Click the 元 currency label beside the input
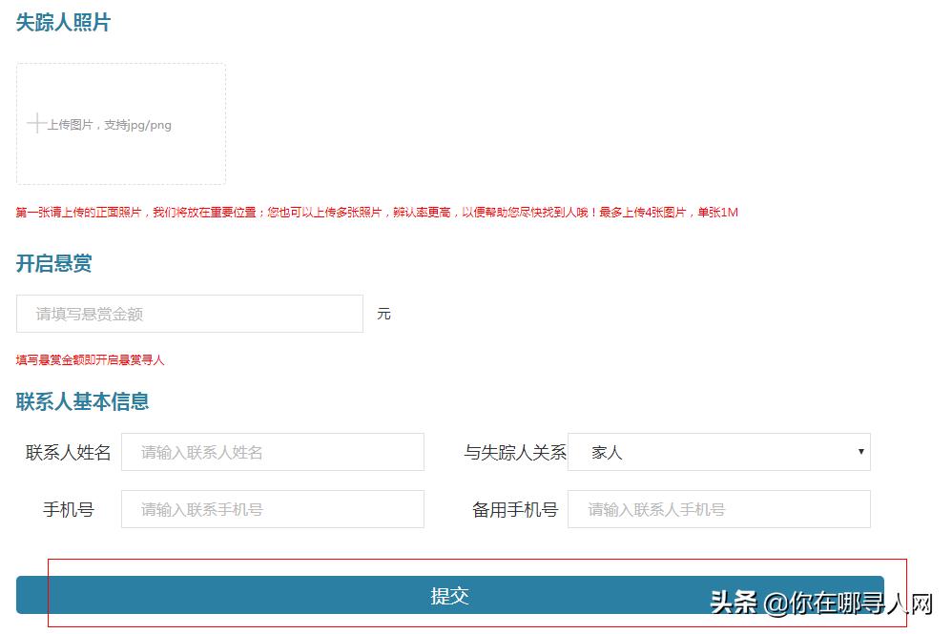Screen dimensions: 952x634 383,313
